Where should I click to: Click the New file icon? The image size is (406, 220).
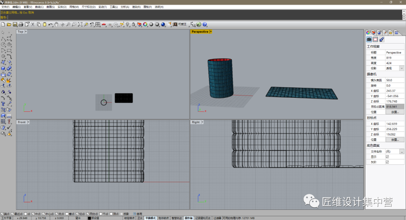[3, 24]
